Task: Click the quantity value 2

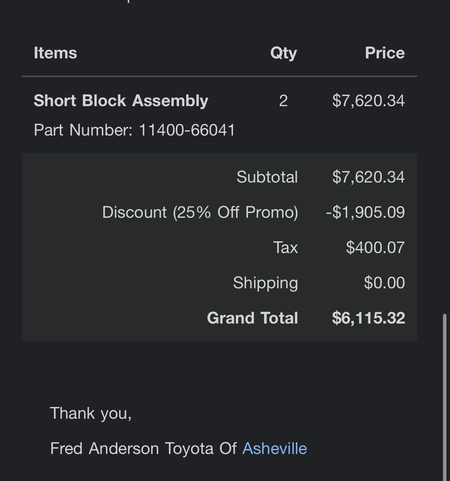Action: click(x=283, y=101)
